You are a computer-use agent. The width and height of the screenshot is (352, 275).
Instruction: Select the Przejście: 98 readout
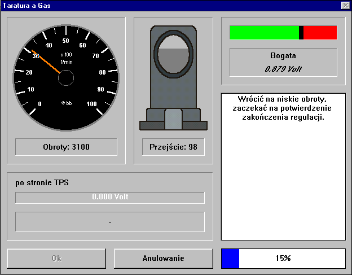[x=173, y=147]
